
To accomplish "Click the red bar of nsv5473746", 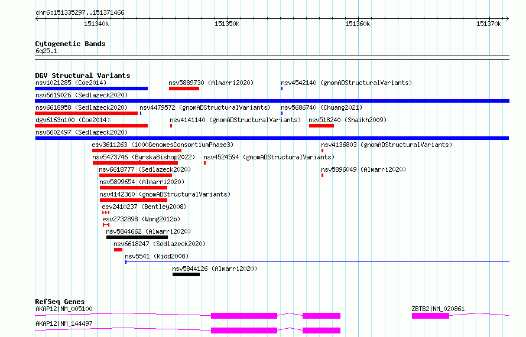I will point(135,163).
